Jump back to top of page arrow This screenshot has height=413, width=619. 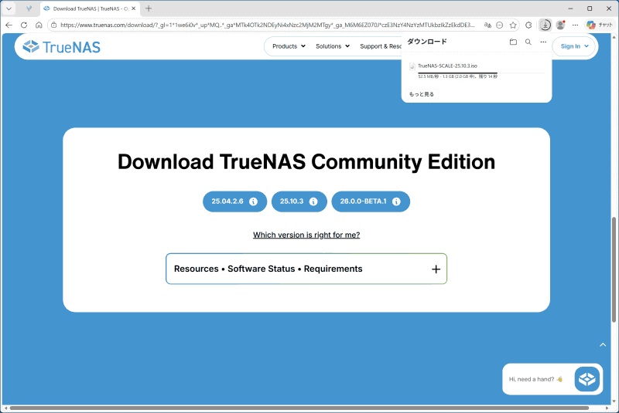[603, 345]
